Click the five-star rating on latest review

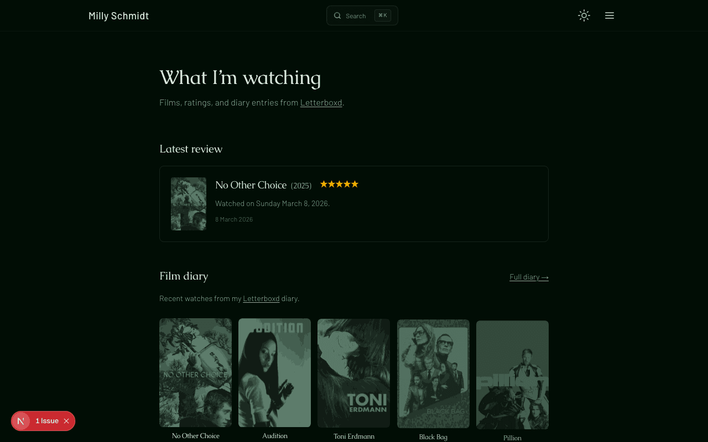pos(339,184)
